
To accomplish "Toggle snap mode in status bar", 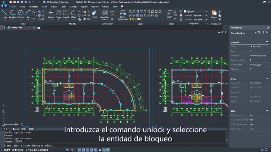I will pyautogui.click(x=67, y=150).
